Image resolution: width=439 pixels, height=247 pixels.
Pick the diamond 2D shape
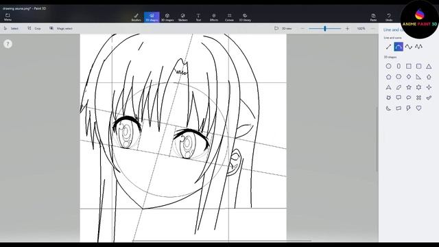point(409,77)
